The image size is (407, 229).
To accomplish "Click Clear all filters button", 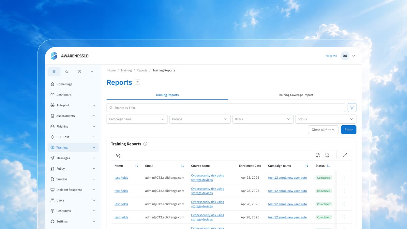I will 323,130.
